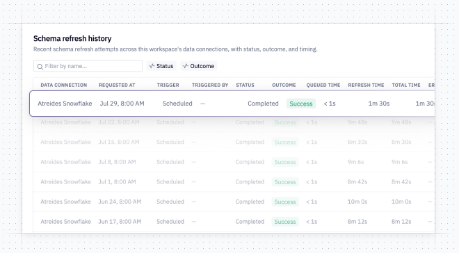
Task: Click the Queued Time column header
Action: pos(323,85)
